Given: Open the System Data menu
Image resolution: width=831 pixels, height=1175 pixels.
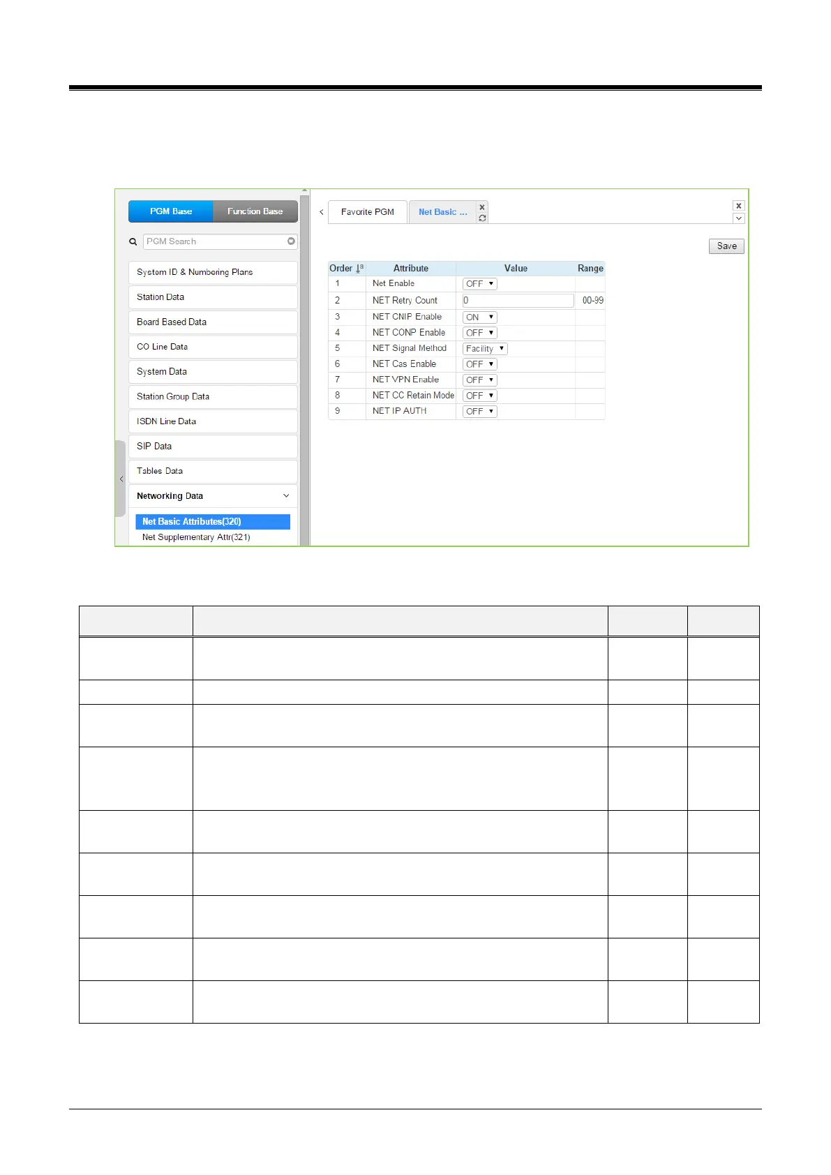Looking at the screenshot, I should point(214,372).
